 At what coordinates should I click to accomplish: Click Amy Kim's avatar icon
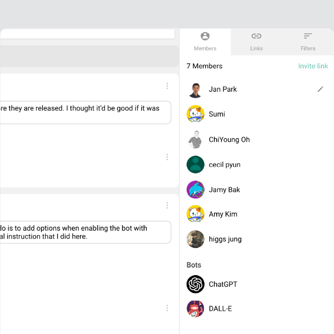[x=196, y=214]
